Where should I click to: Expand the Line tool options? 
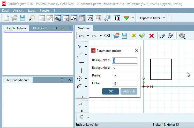[x=86, y=55]
